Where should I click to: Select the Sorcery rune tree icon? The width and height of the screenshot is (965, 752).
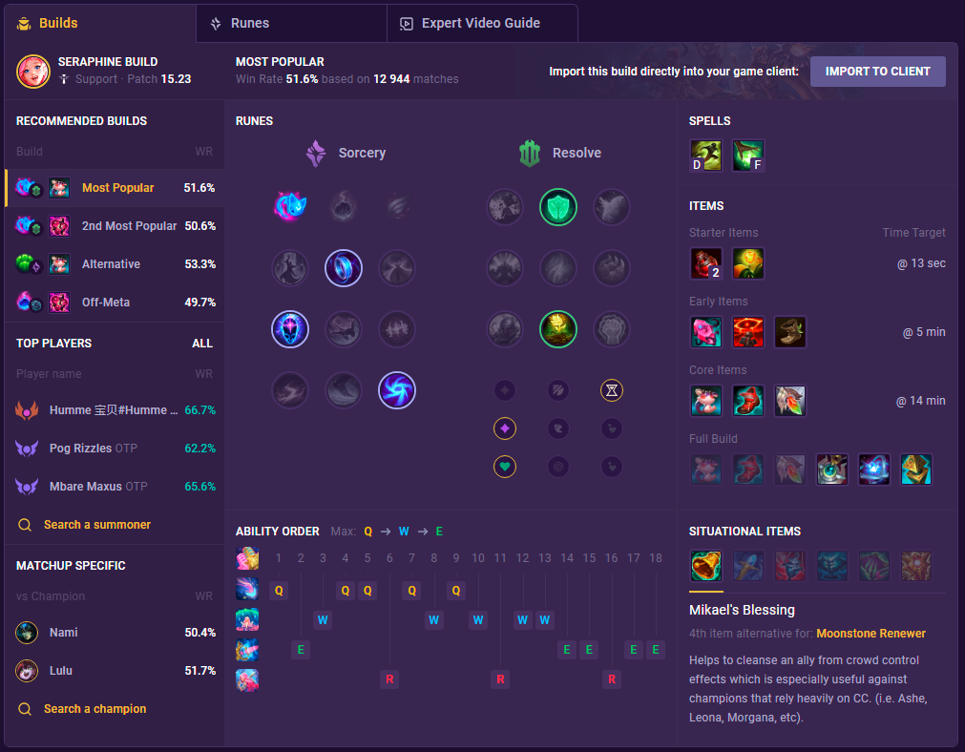pyautogui.click(x=316, y=154)
